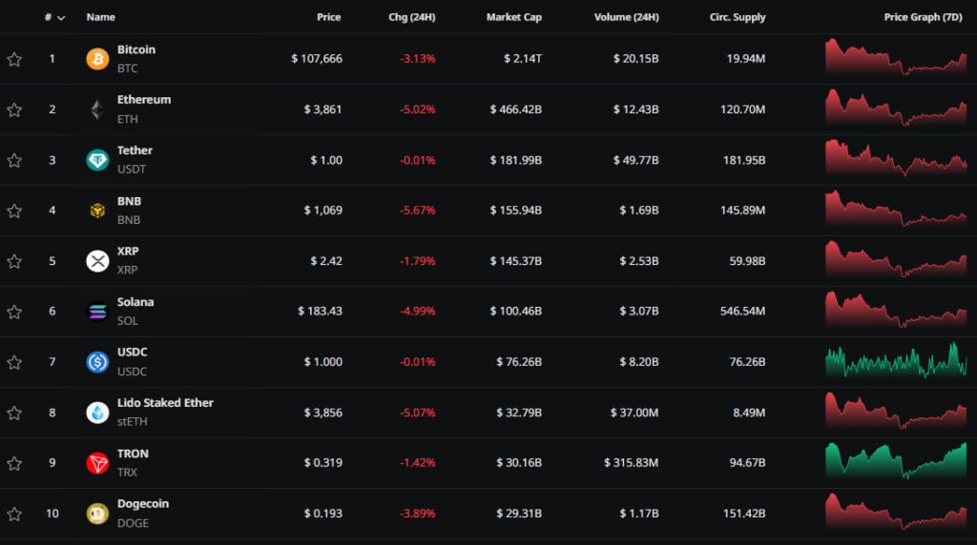
Task: Click the Price column header
Action: point(328,17)
